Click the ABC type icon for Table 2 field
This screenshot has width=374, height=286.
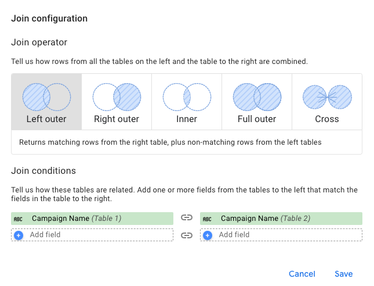[207, 219]
